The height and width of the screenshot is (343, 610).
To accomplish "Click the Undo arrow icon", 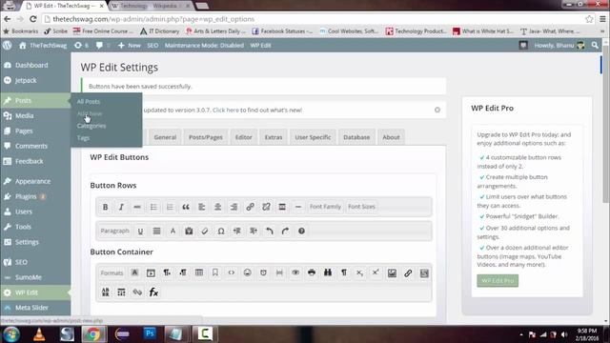I will pyautogui.click(x=269, y=231).
